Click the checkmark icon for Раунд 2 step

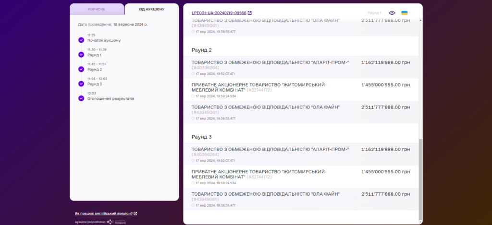pos(81,69)
